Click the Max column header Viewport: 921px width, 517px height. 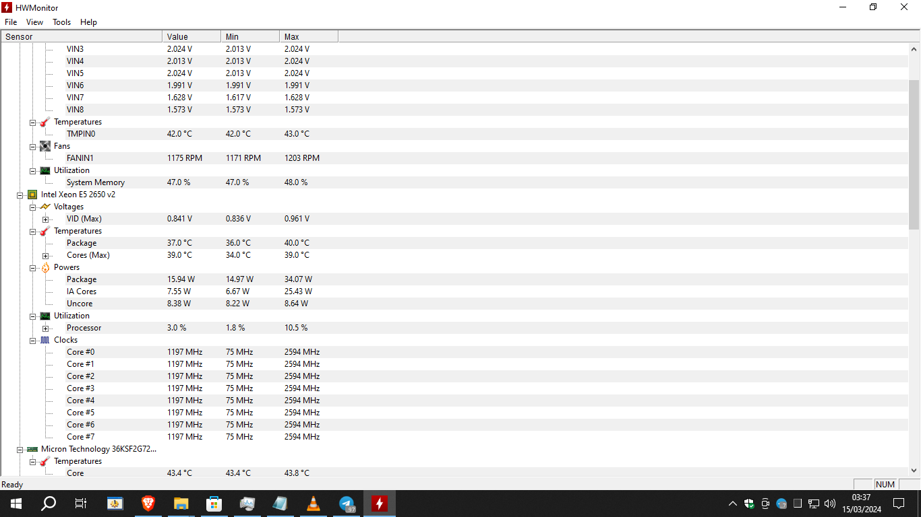(x=309, y=37)
